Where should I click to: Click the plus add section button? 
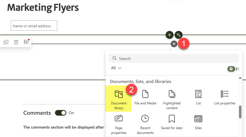tap(170, 35)
